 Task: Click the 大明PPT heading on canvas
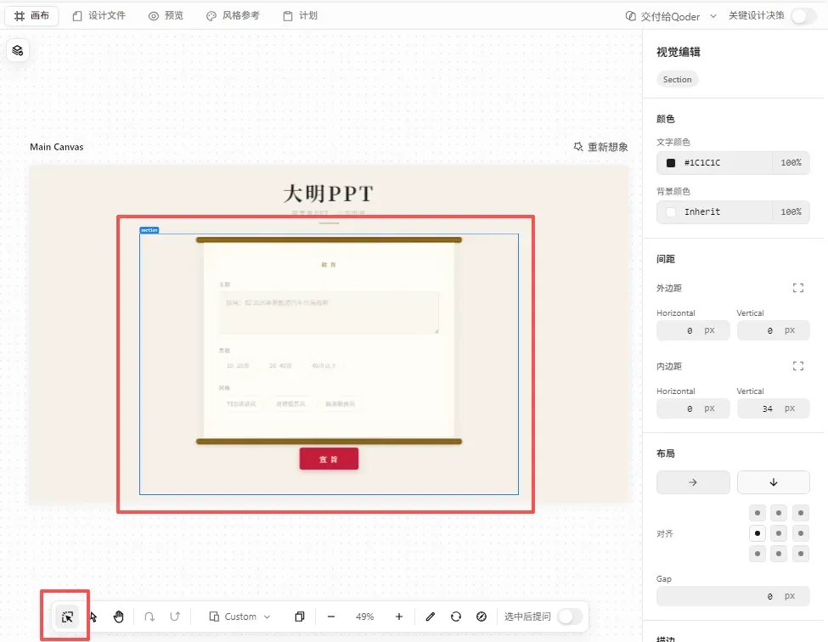coord(329,194)
